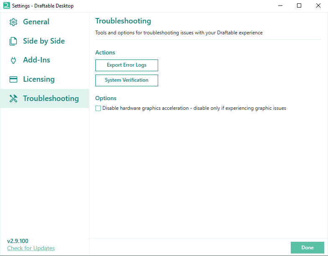Image resolution: width=328 pixels, height=256 pixels.
Task: Switch to Side by Side settings
Action: coord(44,41)
